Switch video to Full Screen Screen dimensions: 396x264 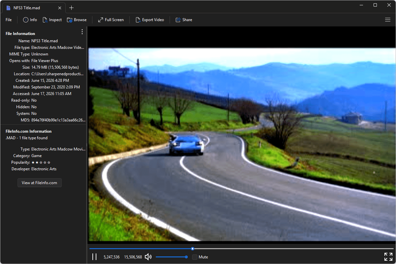(x=111, y=20)
